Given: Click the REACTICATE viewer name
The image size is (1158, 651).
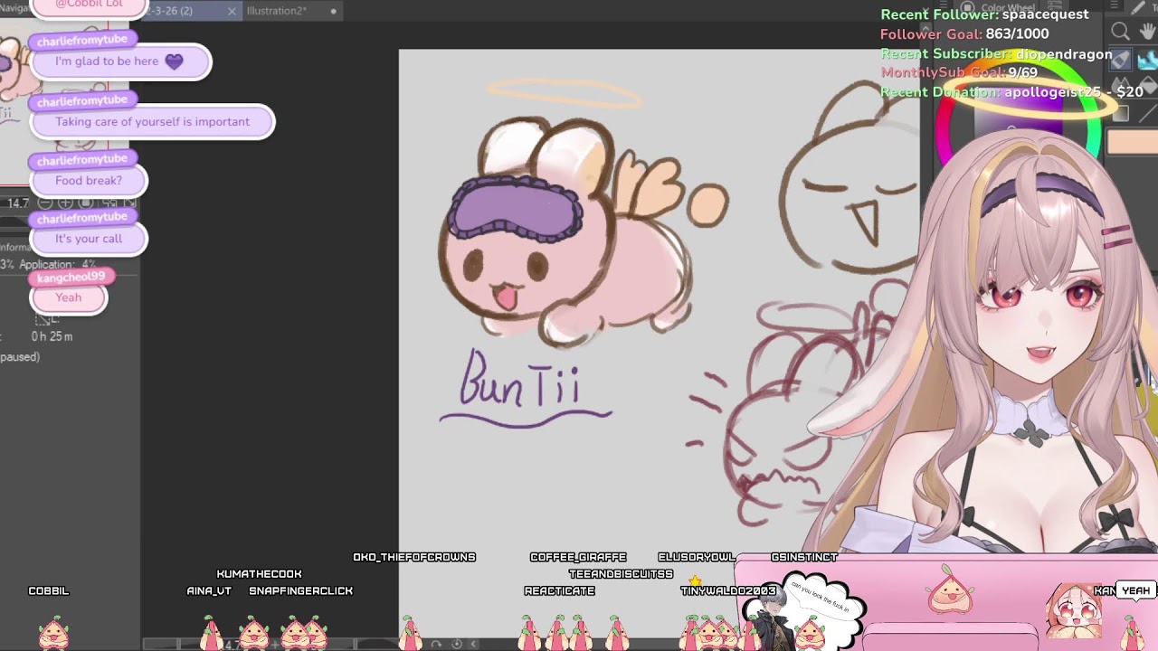Looking at the screenshot, I should point(559,590).
